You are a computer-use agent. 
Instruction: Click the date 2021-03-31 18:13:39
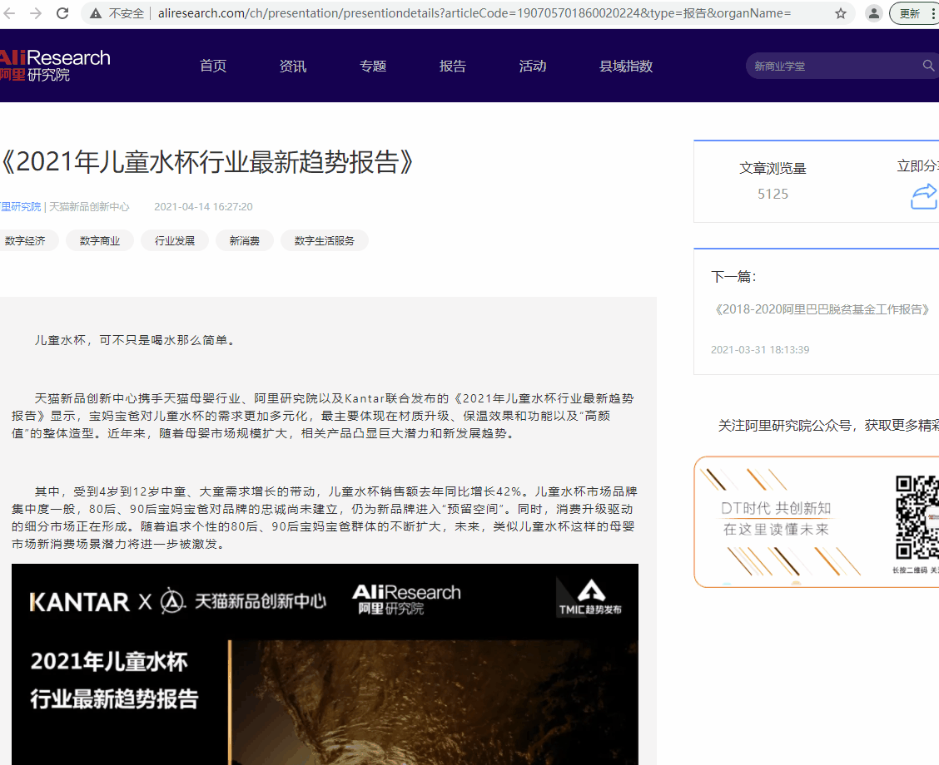click(x=760, y=349)
